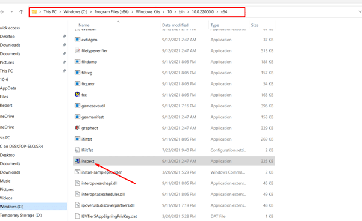The height and width of the screenshot is (221, 362).
Task: Click the 513 KB size cell
Action: click(x=267, y=50)
